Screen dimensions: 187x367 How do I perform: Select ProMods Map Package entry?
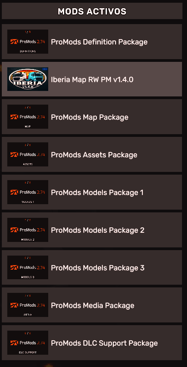coord(92,116)
